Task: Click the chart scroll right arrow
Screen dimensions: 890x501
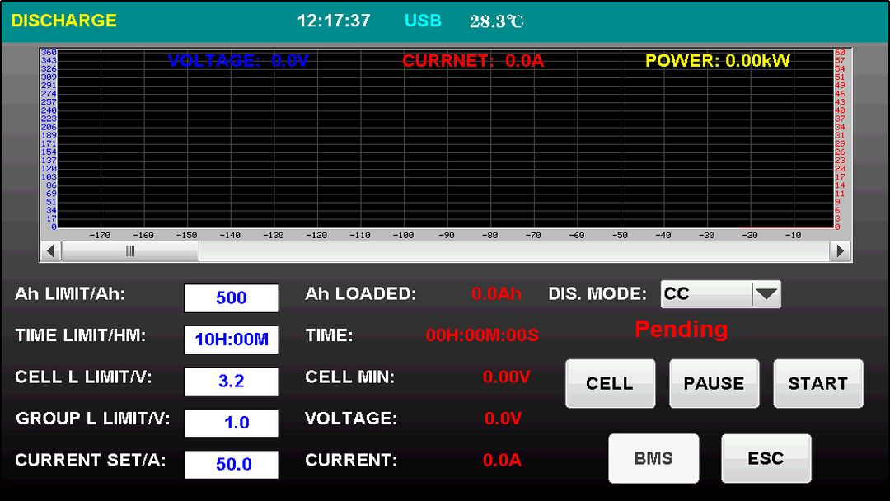Action: tap(840, 250)
